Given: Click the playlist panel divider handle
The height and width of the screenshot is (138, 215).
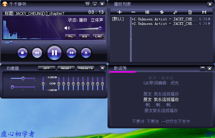Looking at the screenshot, I should pos(131,39).
